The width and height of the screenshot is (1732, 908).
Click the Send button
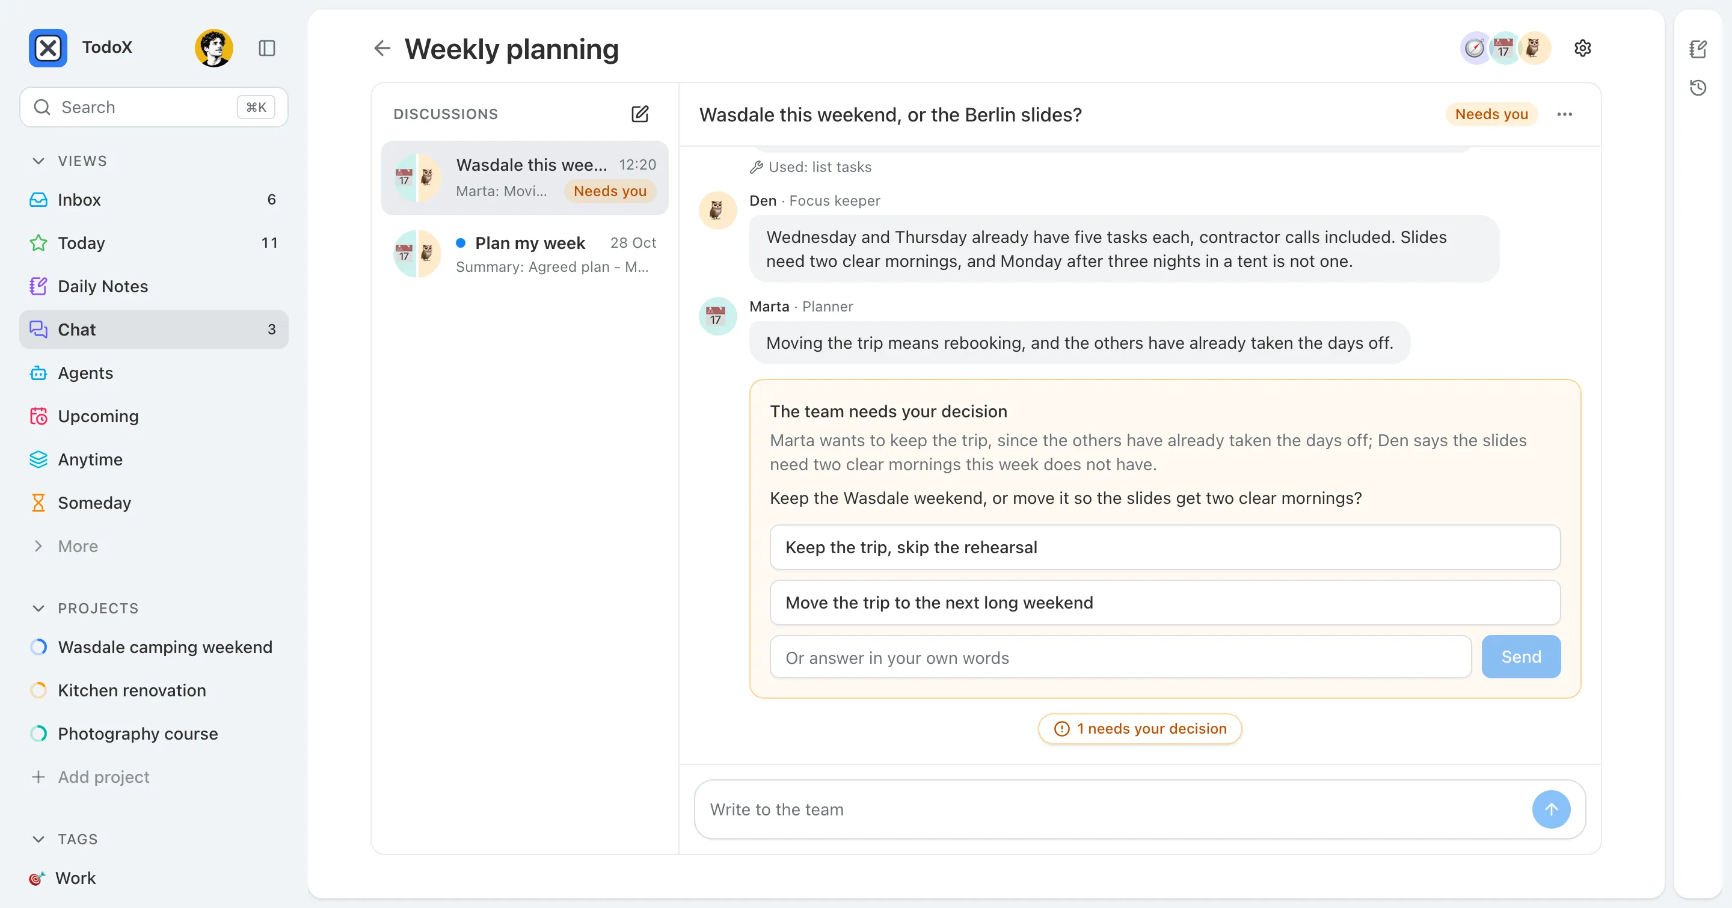point(1522,657)
